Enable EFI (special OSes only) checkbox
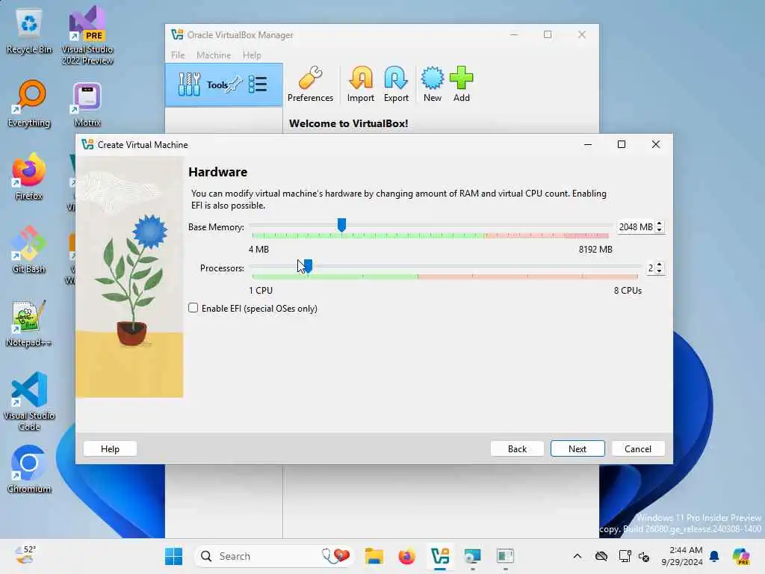This screenshot has width=765, height=574. (193, 308)
